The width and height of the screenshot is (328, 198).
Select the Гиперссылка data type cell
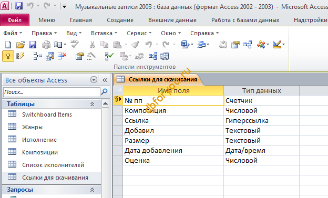point(261,121)
